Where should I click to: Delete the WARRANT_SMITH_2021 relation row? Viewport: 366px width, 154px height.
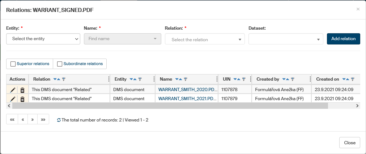(22, 98)
